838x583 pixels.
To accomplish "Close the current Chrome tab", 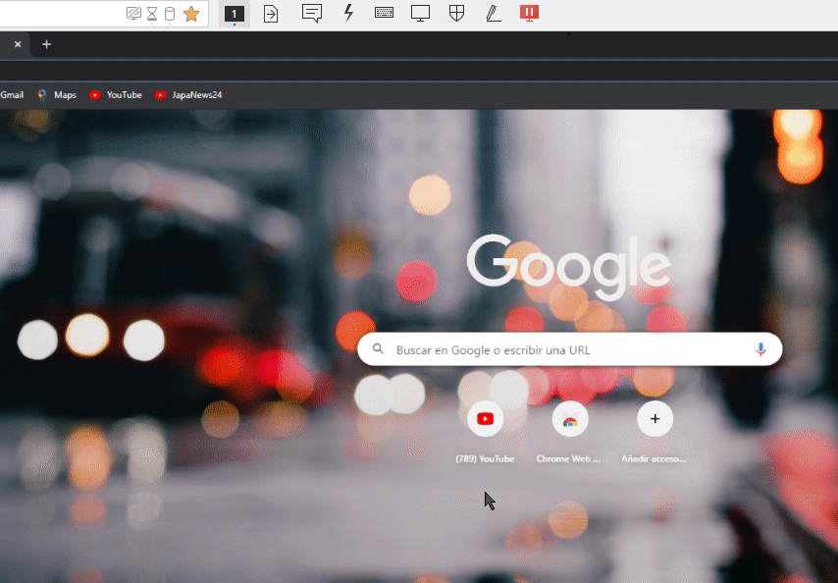I will [x=18, y=44].
